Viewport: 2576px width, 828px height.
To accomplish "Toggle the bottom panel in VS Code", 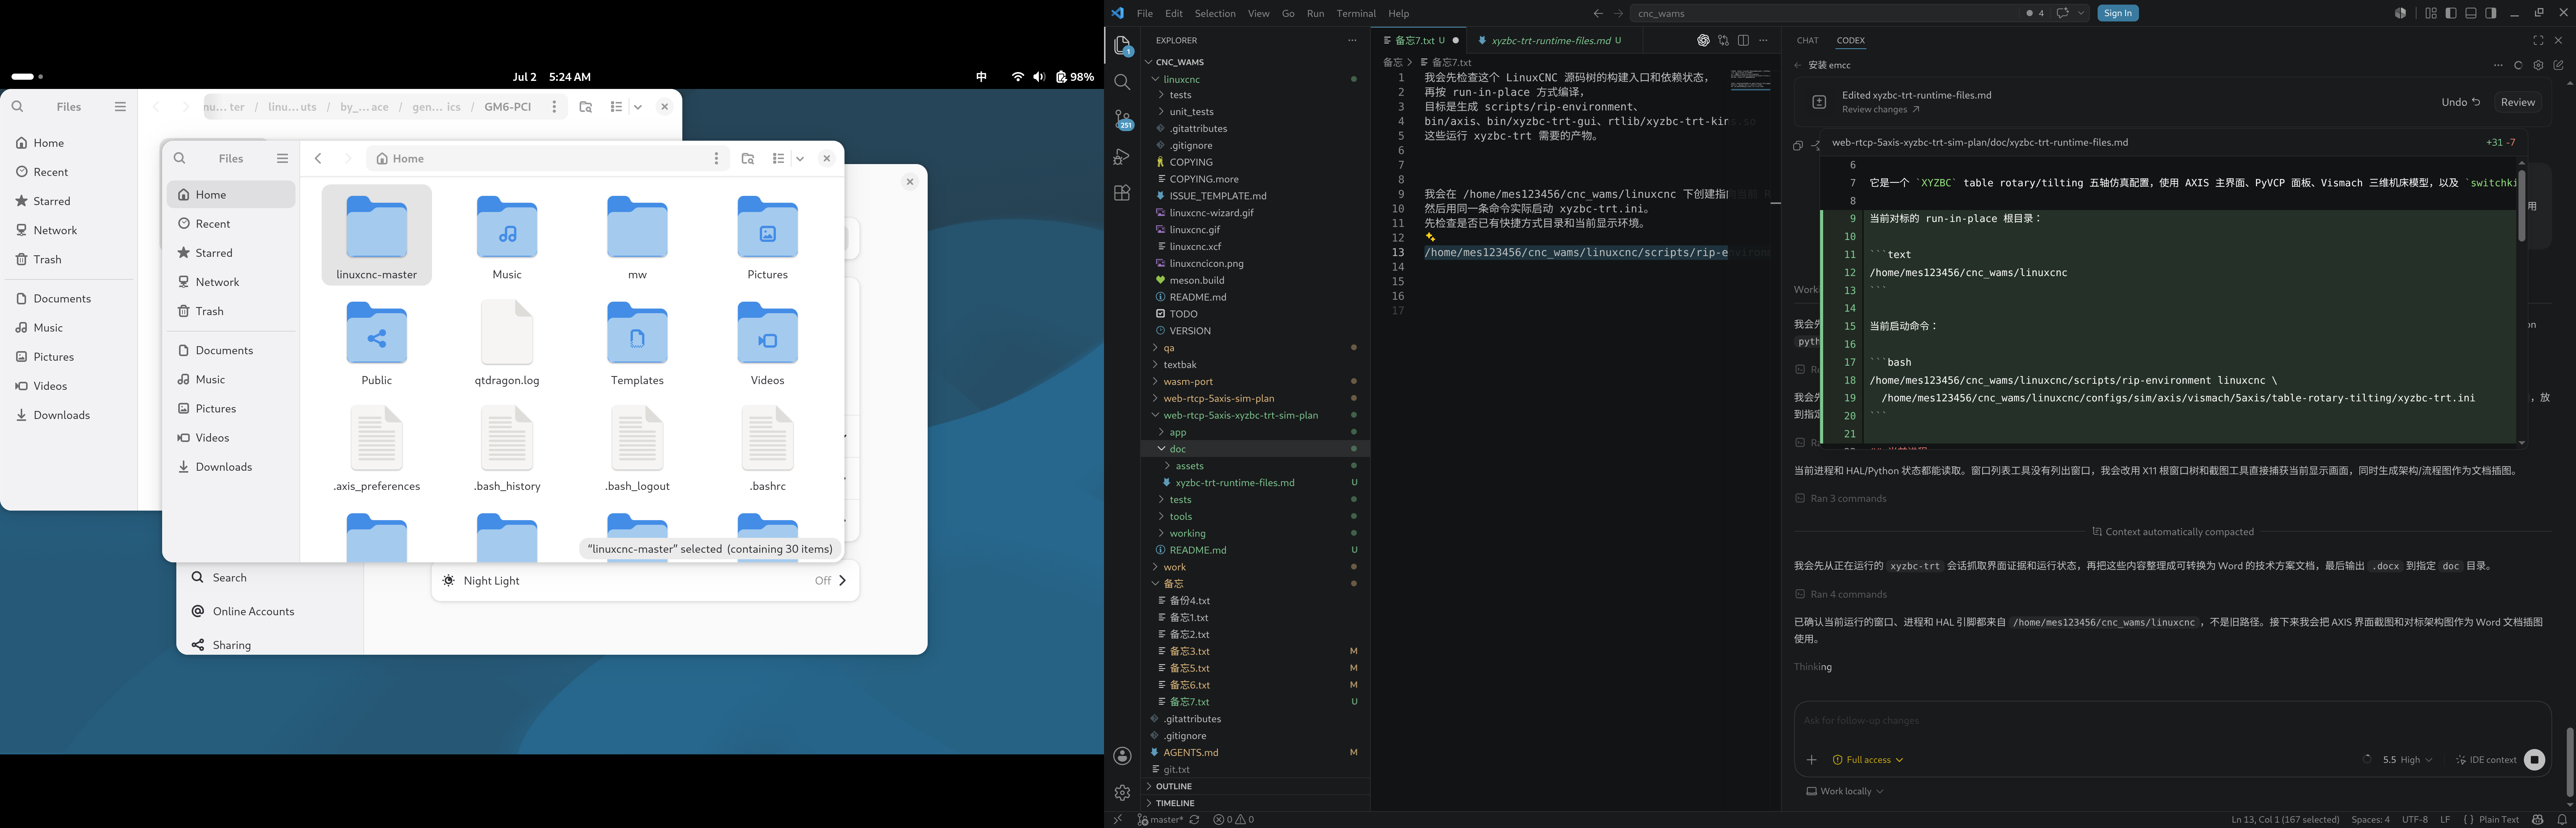I will tap(2471, 13).
